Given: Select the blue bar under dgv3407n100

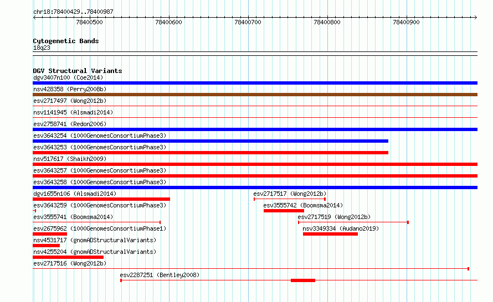Looking at the screenshot, I should point(255,83).
